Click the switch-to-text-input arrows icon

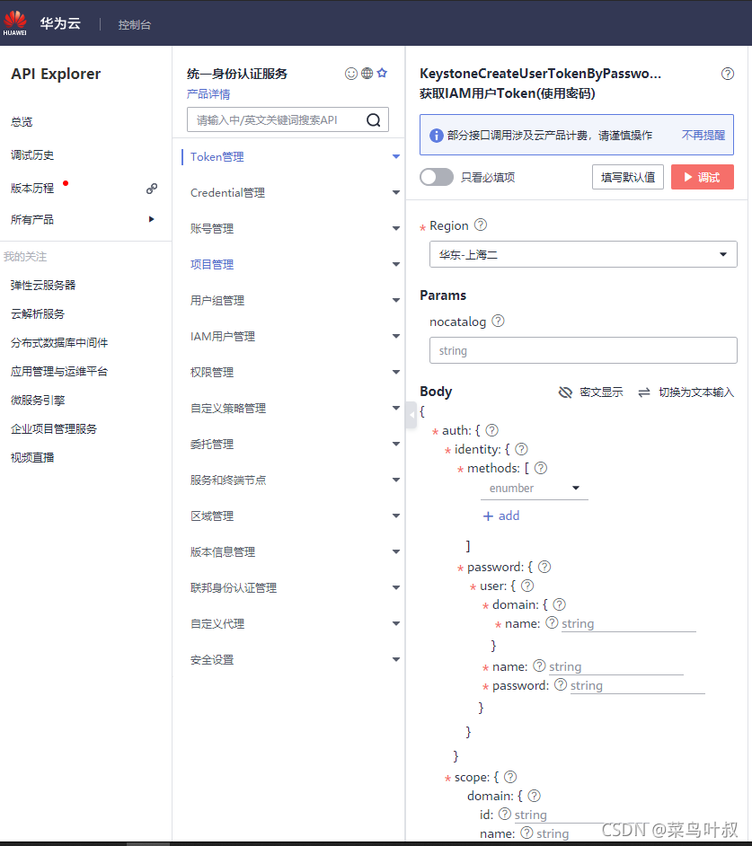(644, 392)
